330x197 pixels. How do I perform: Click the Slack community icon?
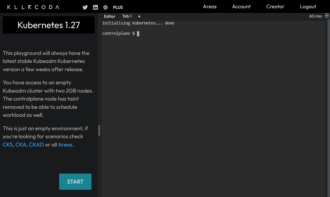coord(105,7)
